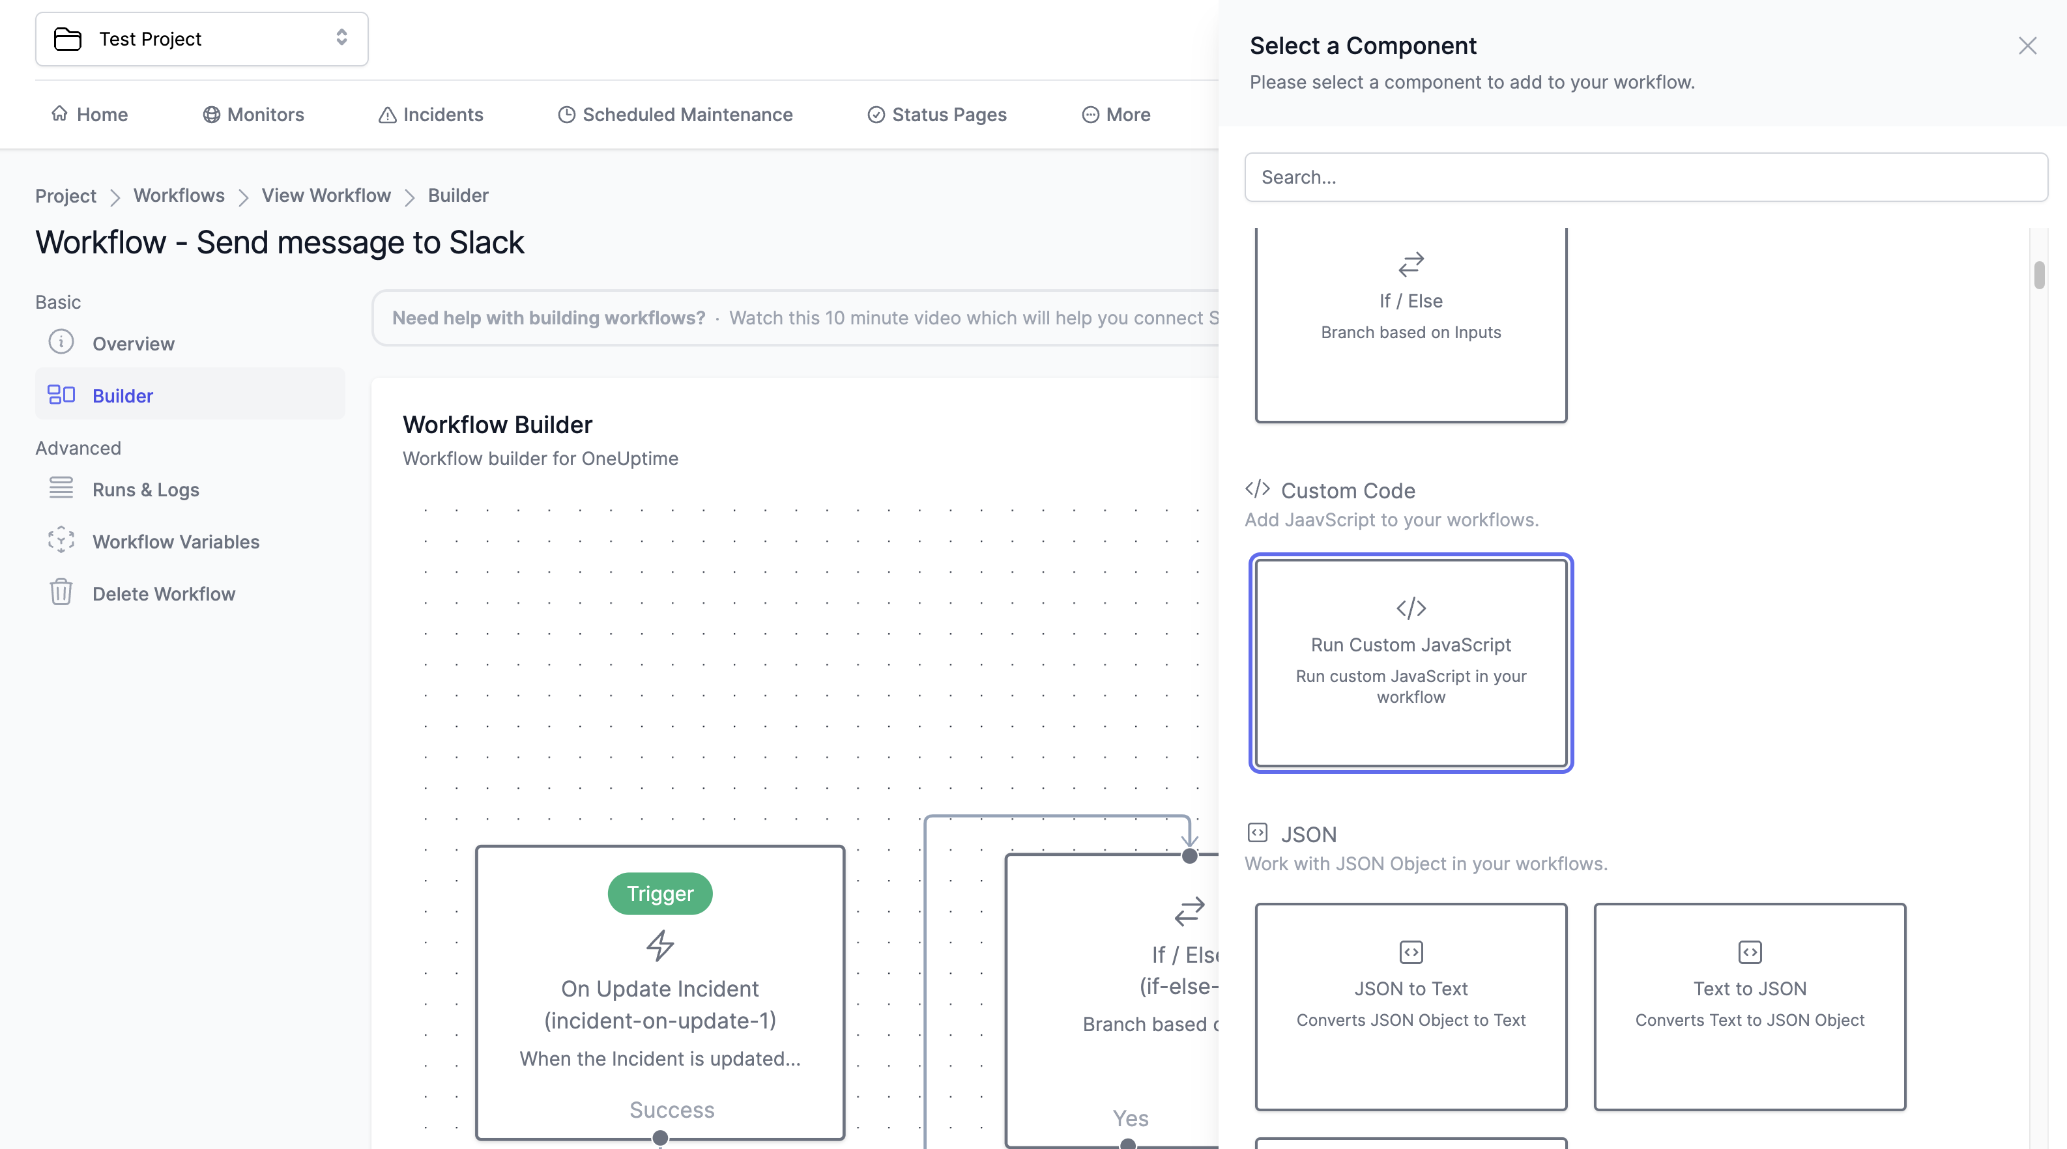
Task: Follow the Project breadcrumb link
Action: pos(66,195)
